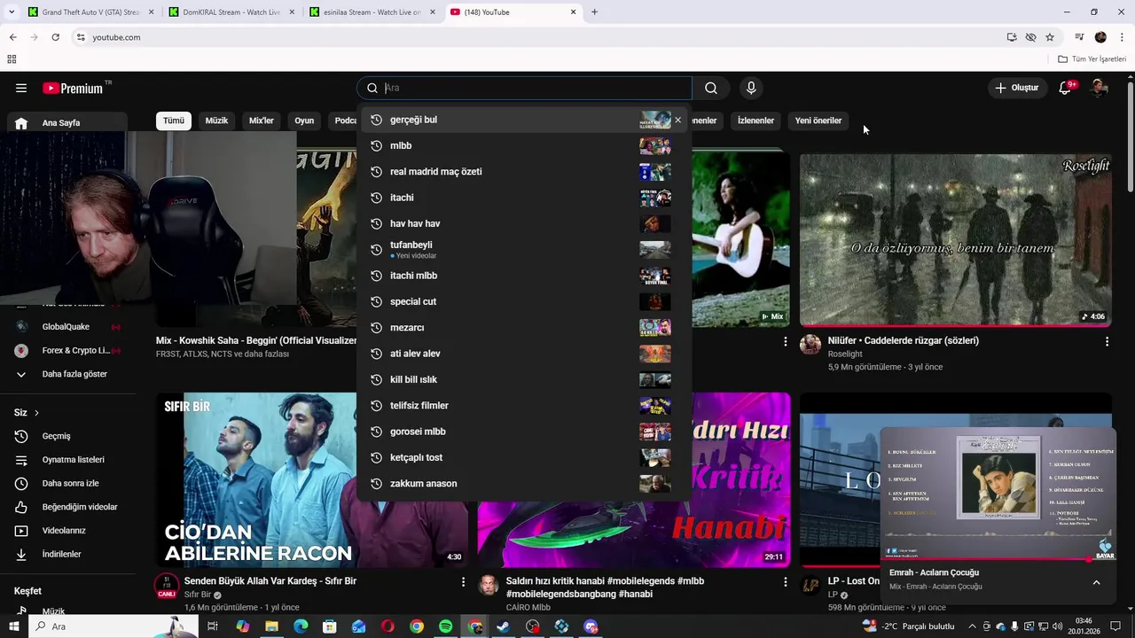Open a new browser tab with plus
1135x638 pixels.
point(594,12)
